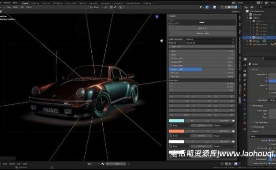Click the orange light color swatch
The image size is (276, 170).
pyautogui.click(x=176, y=131)
